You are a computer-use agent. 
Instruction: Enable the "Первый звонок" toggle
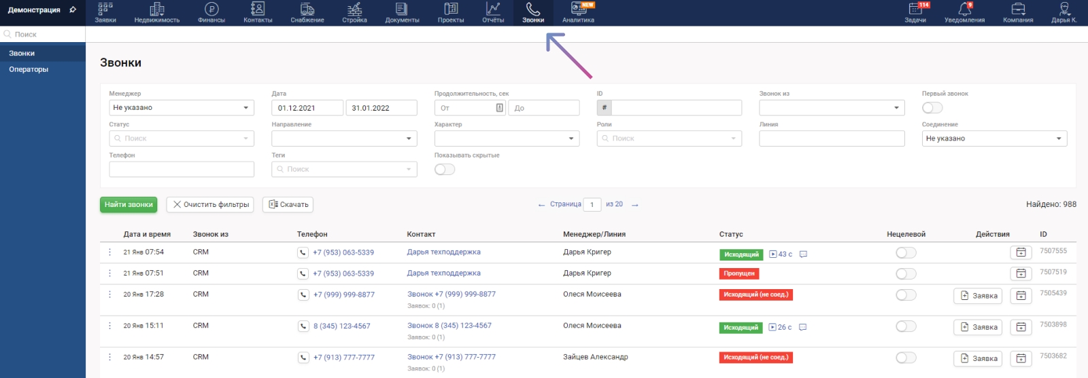pos(932,108)
